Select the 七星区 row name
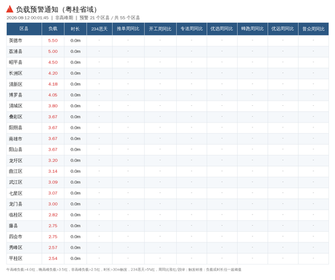This screenshot has height=280, width=335. pyautogui.click(x=15, y=193)
